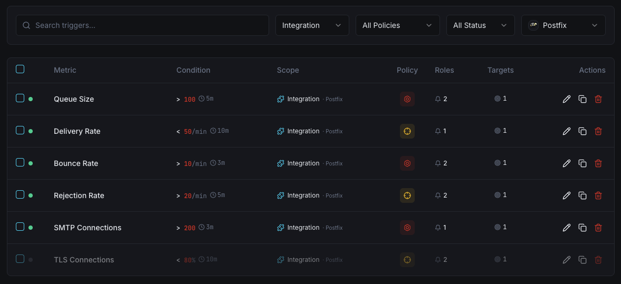Screen dimensions: 621x284
Task: Click the clock icon in Rejection Rate condition
Action: [213, 194]
